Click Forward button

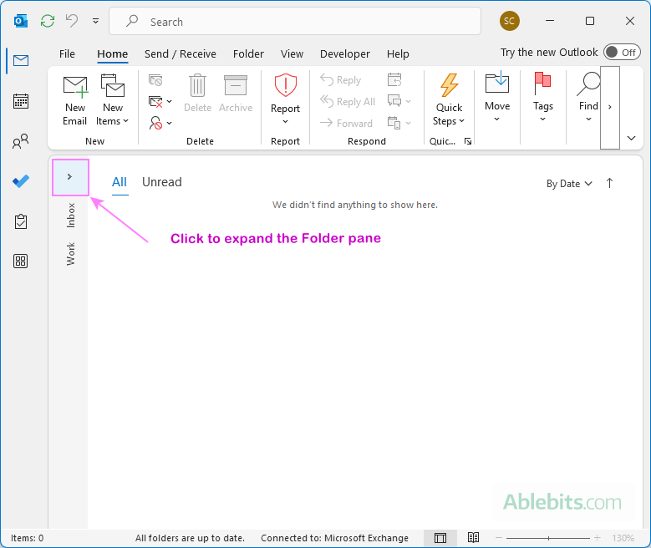point(346,123)
